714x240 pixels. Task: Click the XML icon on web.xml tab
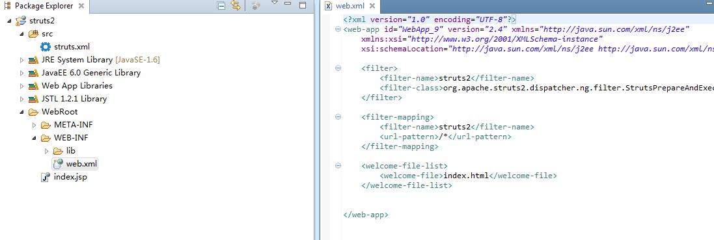point(328,6)
